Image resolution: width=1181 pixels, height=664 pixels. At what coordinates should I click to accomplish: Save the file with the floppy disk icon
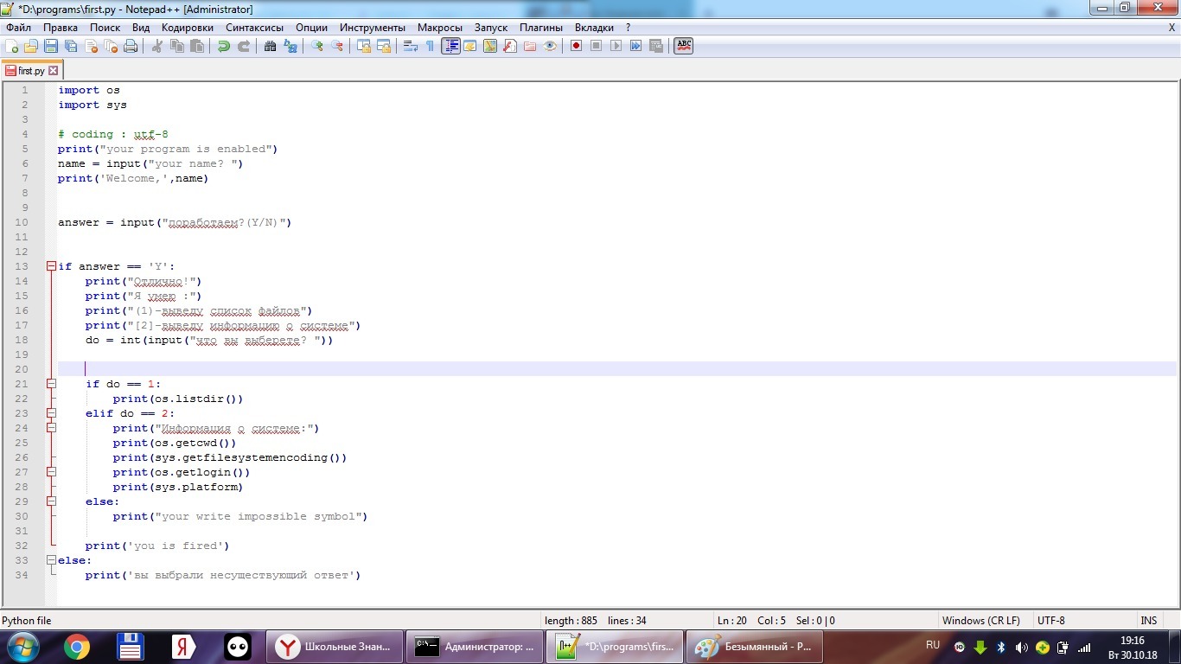click(x=51, y=46)
